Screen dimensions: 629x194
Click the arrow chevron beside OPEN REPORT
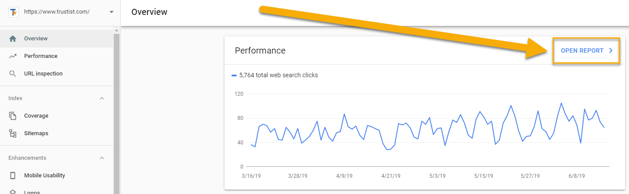click(611, 50)
